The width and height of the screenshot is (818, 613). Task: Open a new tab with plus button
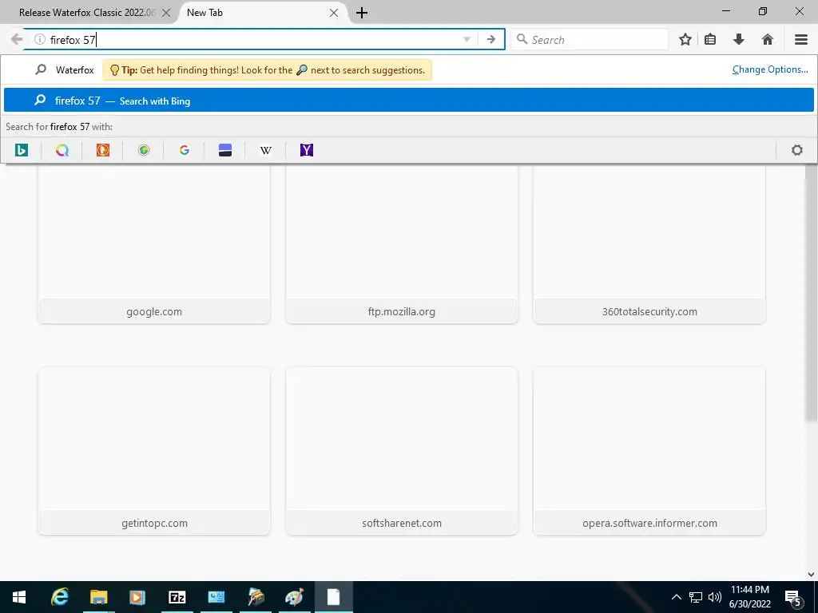click(362, 13)
